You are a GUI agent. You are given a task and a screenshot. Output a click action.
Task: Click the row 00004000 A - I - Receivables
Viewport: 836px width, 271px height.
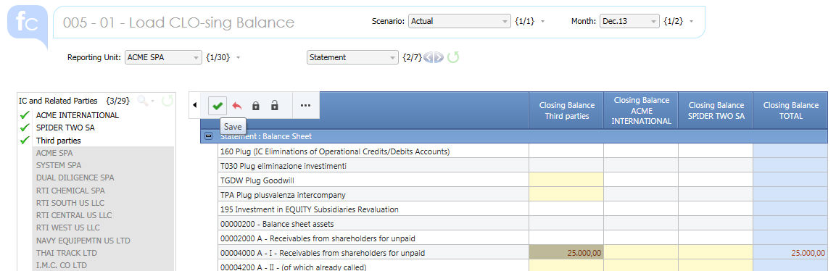click(373, 252)
